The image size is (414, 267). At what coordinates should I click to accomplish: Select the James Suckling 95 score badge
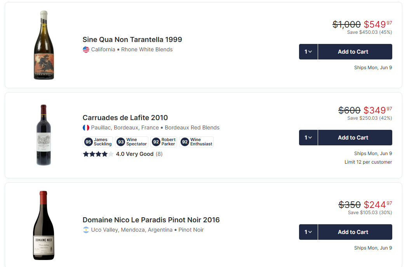97,141
